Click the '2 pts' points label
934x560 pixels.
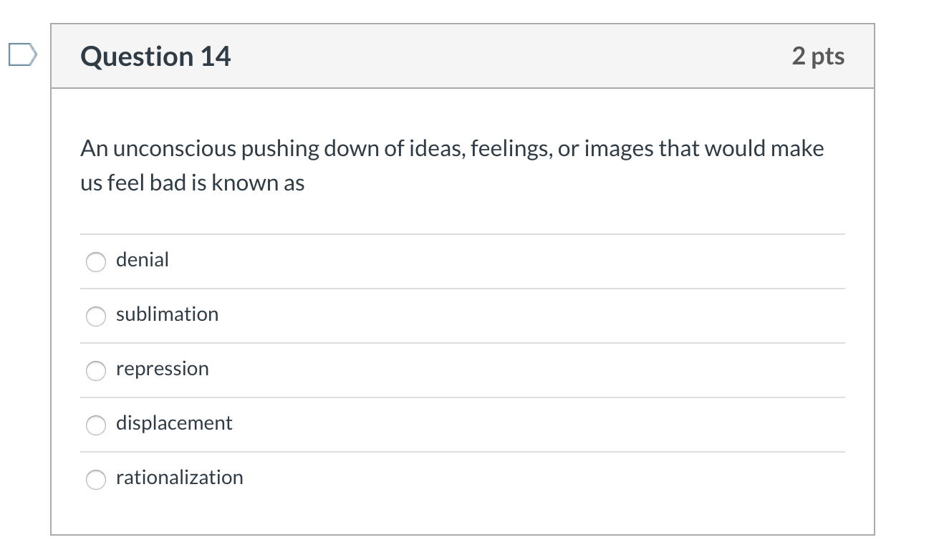818,57
